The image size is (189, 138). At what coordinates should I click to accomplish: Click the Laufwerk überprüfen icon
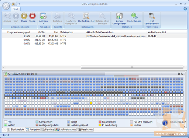tap(71, 16)
